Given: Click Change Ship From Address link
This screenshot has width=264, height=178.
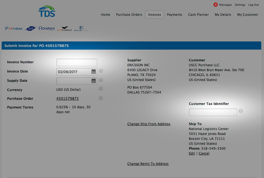Looking at the screenshot, I should (149, 124).
